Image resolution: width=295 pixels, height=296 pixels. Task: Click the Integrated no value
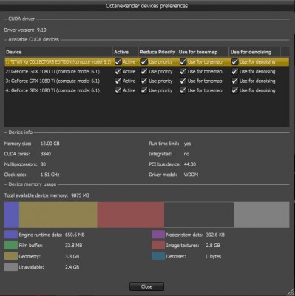point(186,154)
